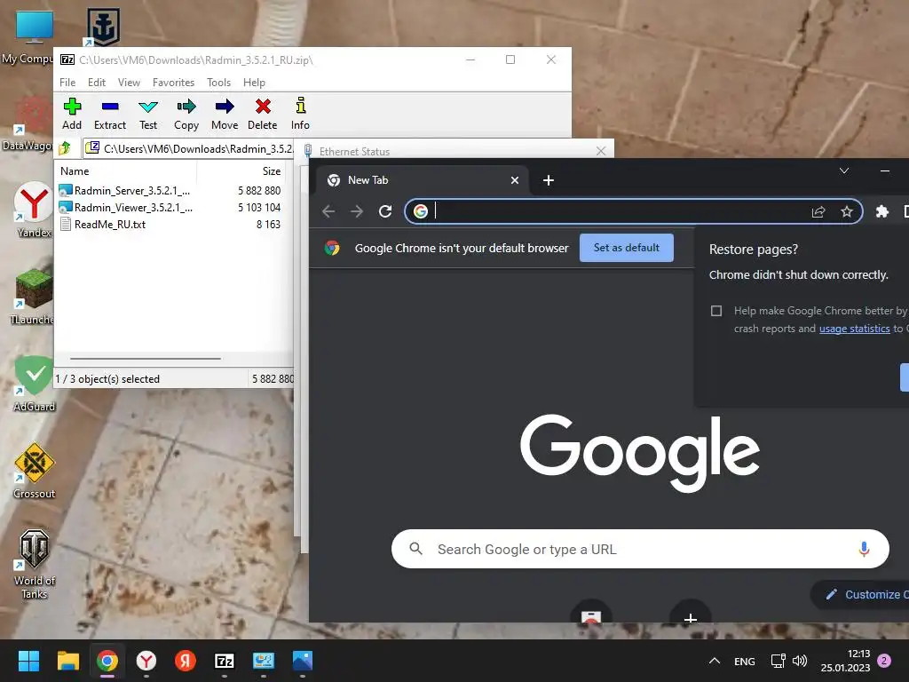Open volume control in system tray

(x=800, y=661)
